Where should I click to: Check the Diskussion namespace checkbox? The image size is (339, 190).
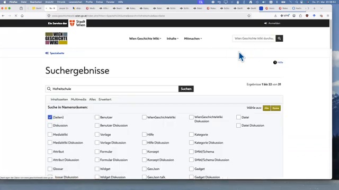point(50,126)
